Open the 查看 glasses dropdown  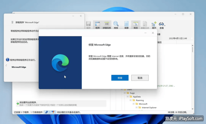click(x=162, y=25)
